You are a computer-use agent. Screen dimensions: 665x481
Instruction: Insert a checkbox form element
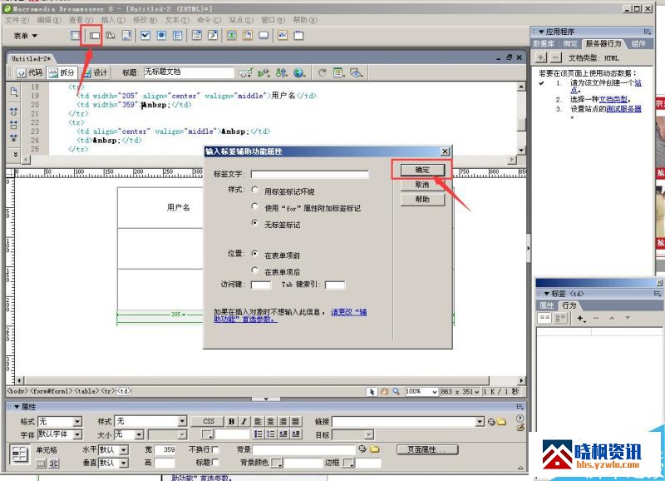tap(145, 36)
